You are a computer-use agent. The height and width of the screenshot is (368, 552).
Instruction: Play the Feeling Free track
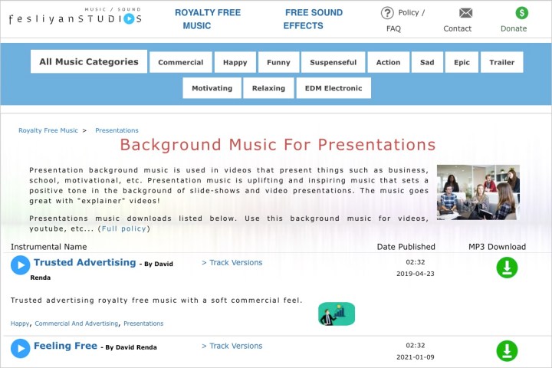tap(21, 349)
